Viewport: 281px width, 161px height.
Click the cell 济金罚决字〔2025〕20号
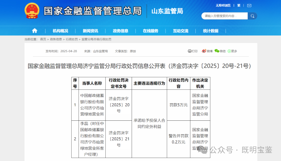119,105
